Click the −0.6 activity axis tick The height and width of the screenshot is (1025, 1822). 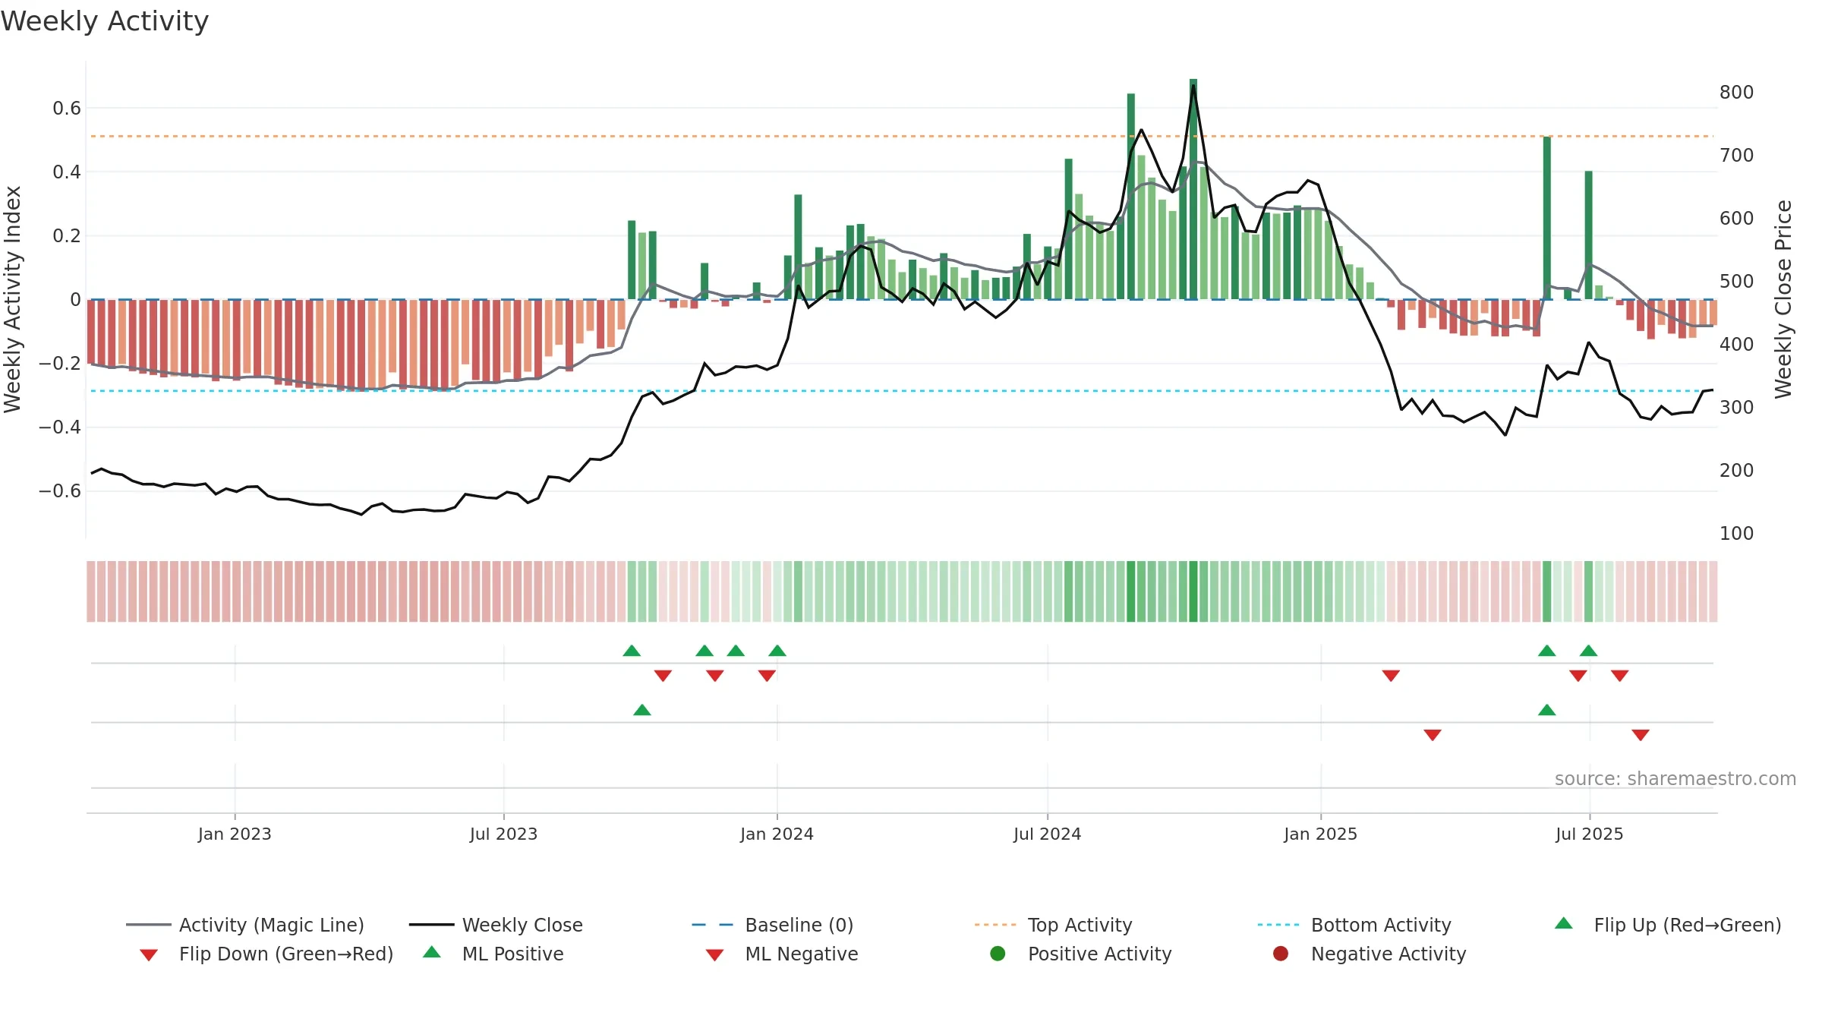point(60,490)
